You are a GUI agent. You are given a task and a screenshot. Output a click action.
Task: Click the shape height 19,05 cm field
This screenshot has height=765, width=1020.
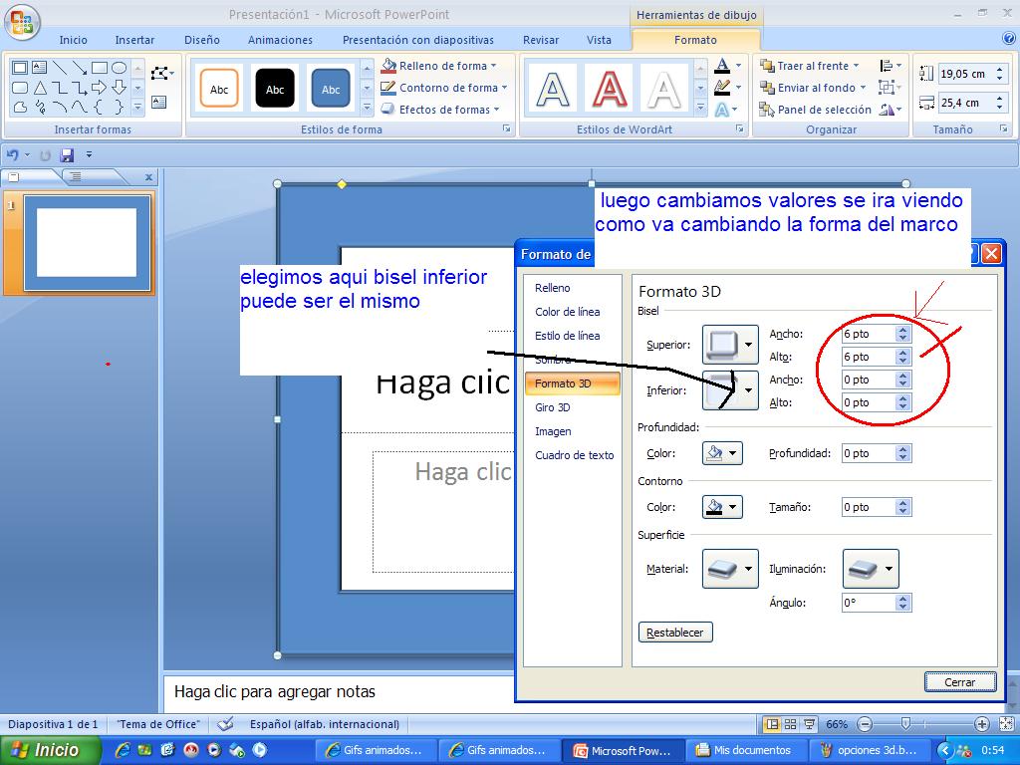[x=964, y=74]
